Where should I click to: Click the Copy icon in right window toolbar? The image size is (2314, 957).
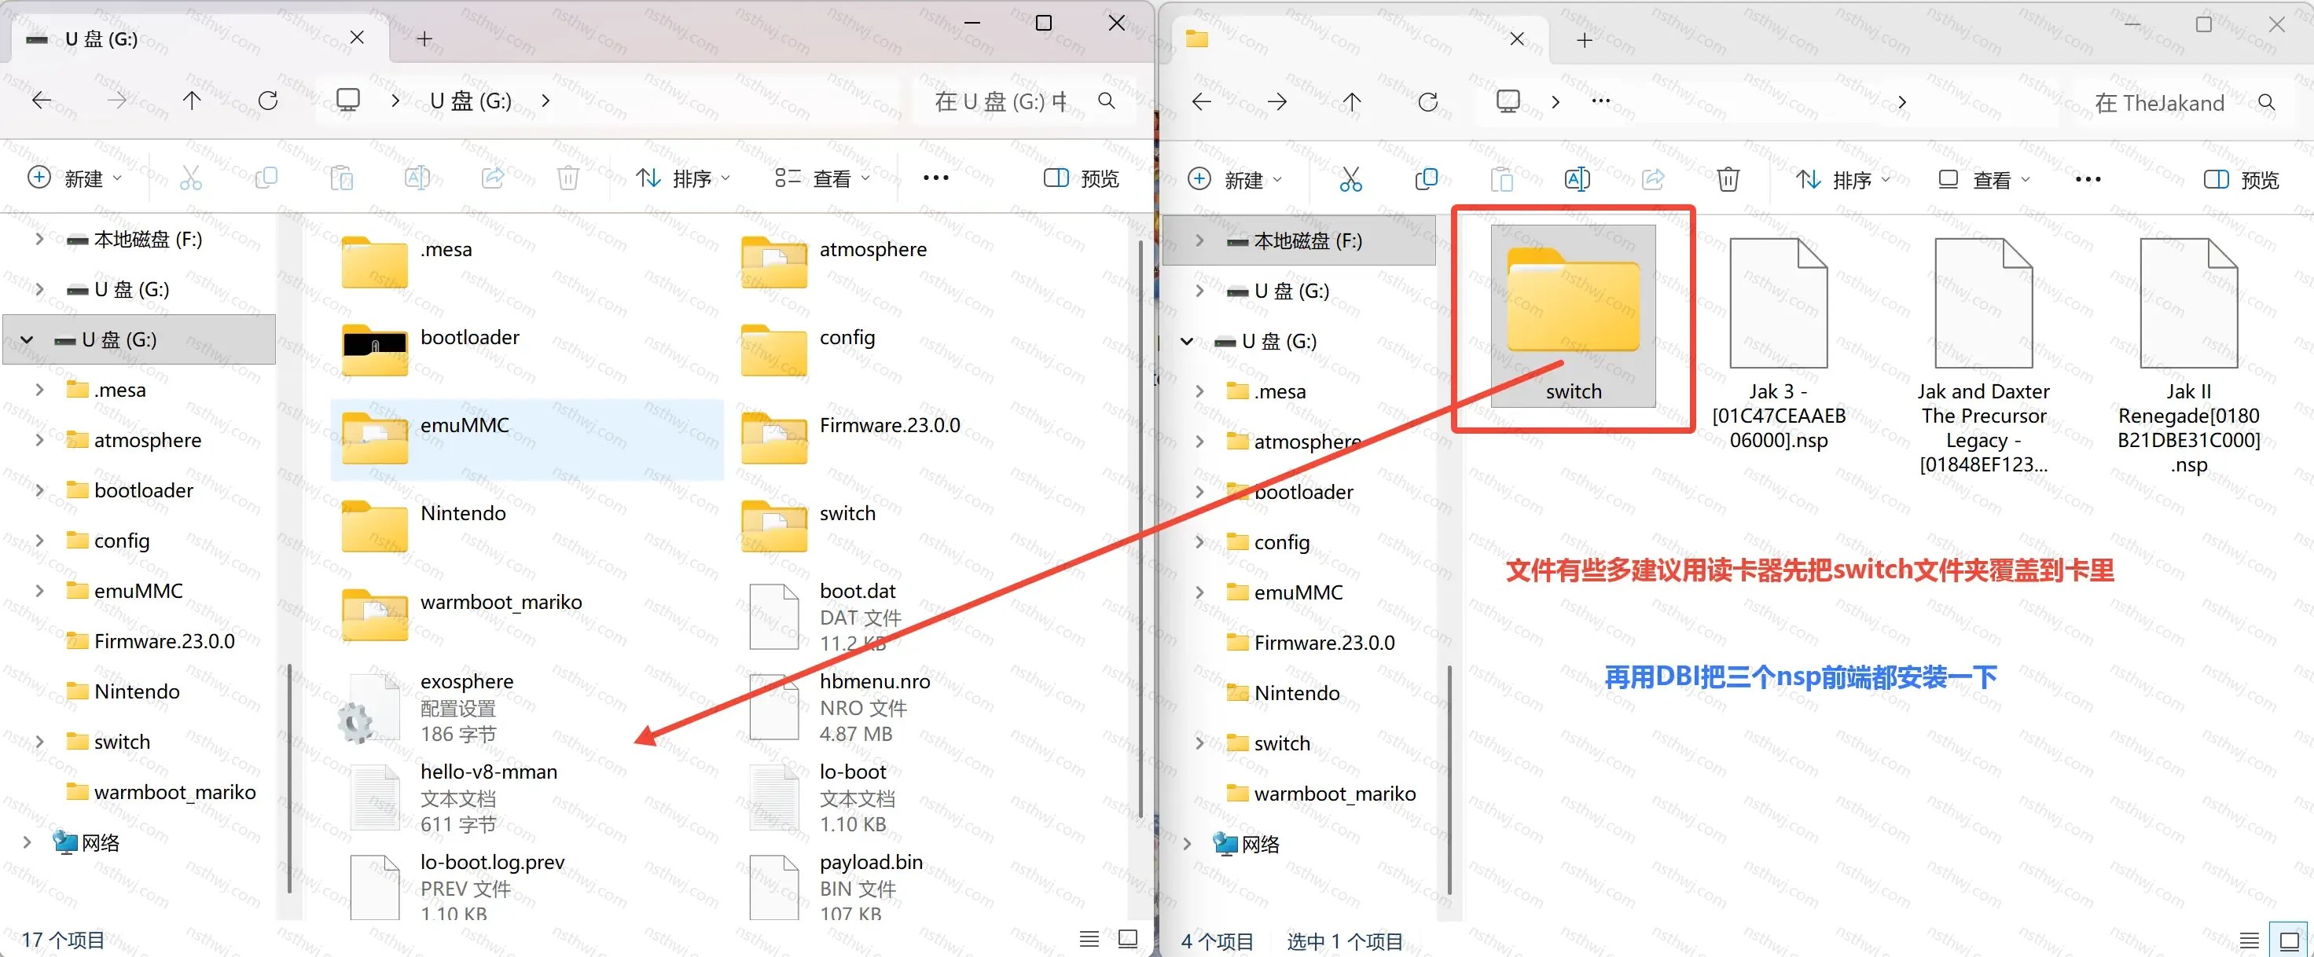tap(1426, 180)
